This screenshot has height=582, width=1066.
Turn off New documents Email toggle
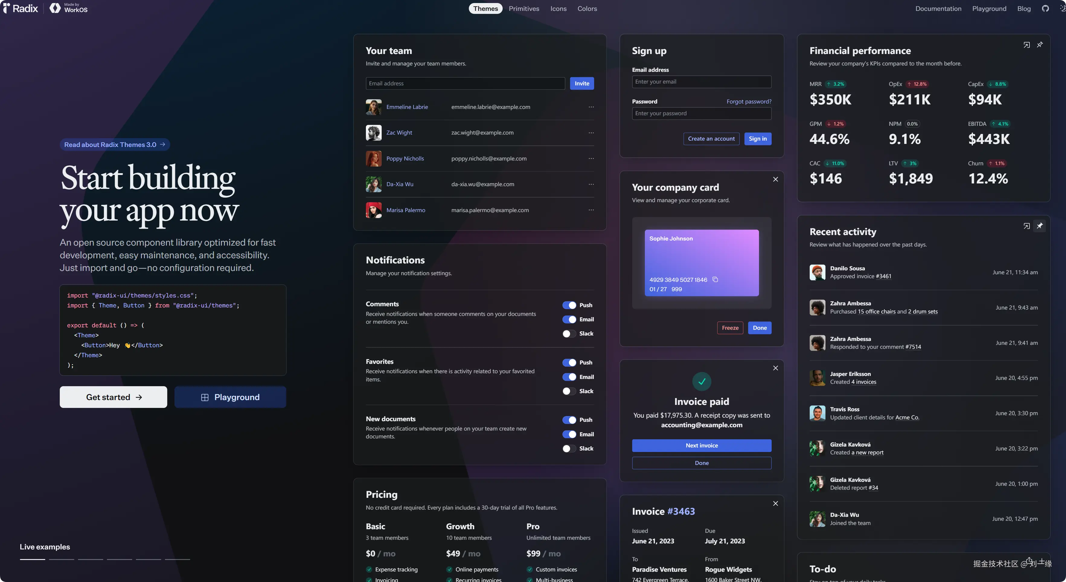pyautogui.click(x=569, y=434)
